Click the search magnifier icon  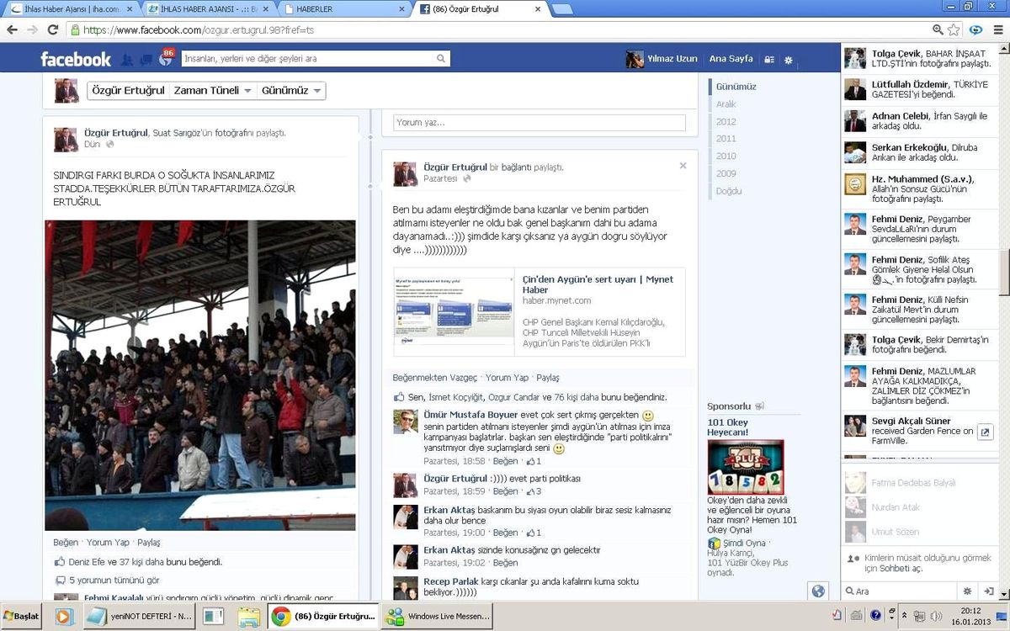(x=441, y=59)
